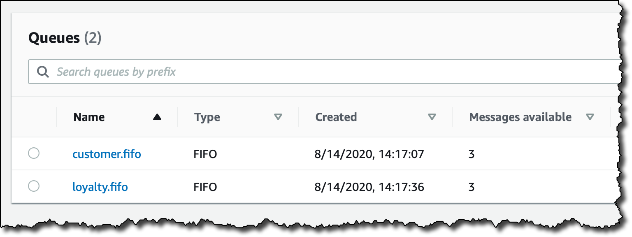Click the Name column ascending sort arrow
This screenshot has height=237, width=632.
click(x=157, y=117)
